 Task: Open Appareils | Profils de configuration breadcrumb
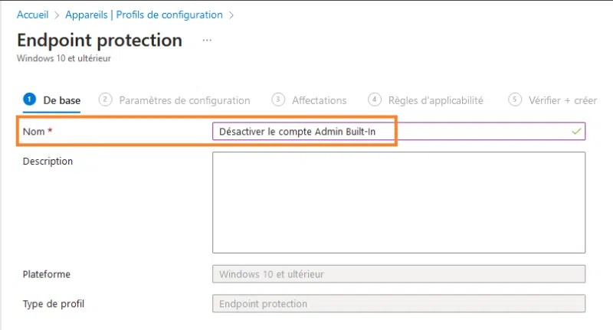pyautogui.click(x=144, y=15)
